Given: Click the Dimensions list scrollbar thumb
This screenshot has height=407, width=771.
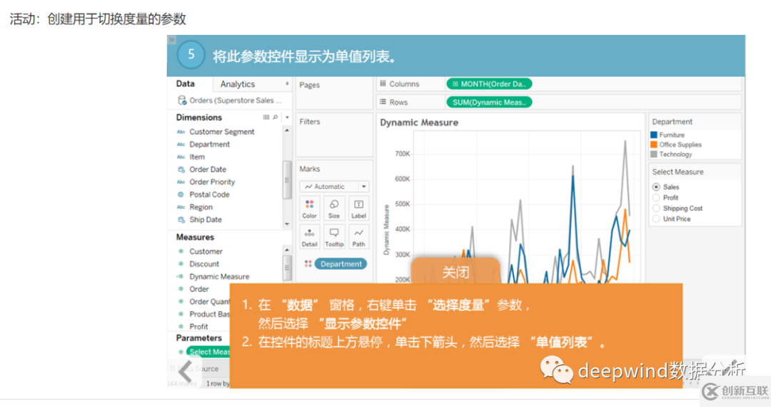Looking at the screenshot, I should point(287,180).
